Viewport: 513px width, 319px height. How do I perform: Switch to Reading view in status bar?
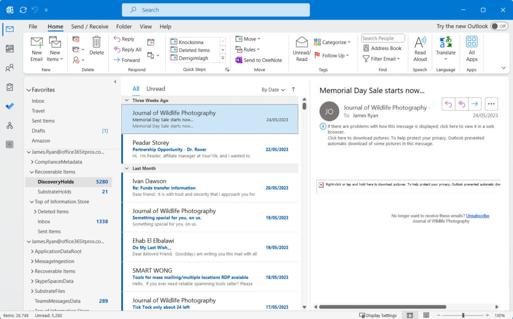[x=426, y=315]
